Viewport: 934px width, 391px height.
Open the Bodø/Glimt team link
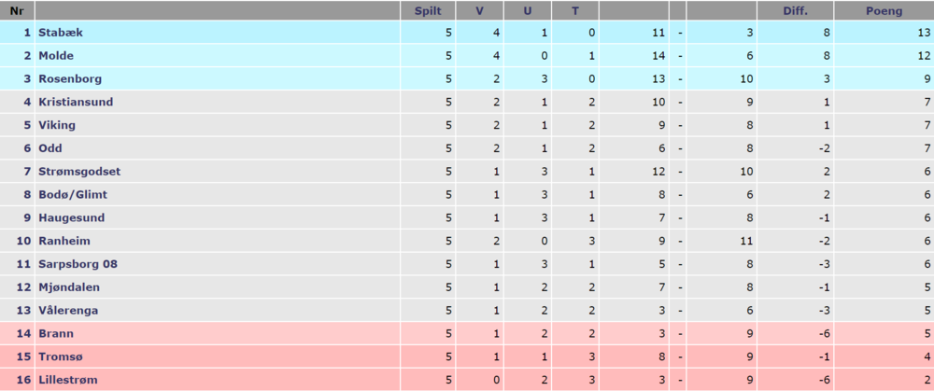coord(73,195)
